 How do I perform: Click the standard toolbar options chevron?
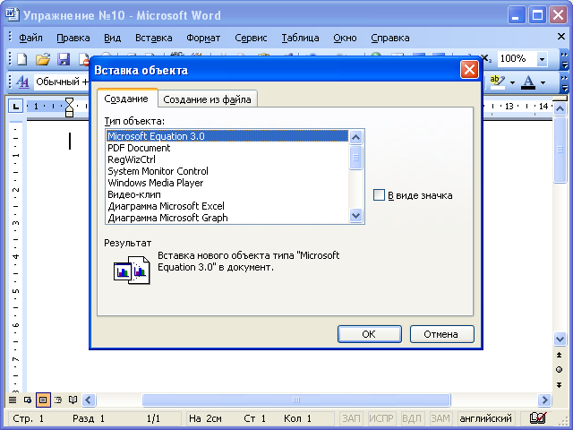click(x=564, y=60)
